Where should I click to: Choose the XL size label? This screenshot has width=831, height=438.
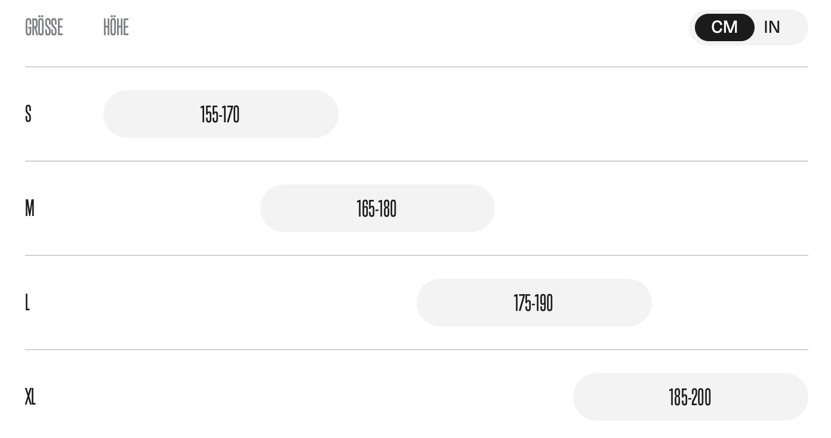coord(30,397)
